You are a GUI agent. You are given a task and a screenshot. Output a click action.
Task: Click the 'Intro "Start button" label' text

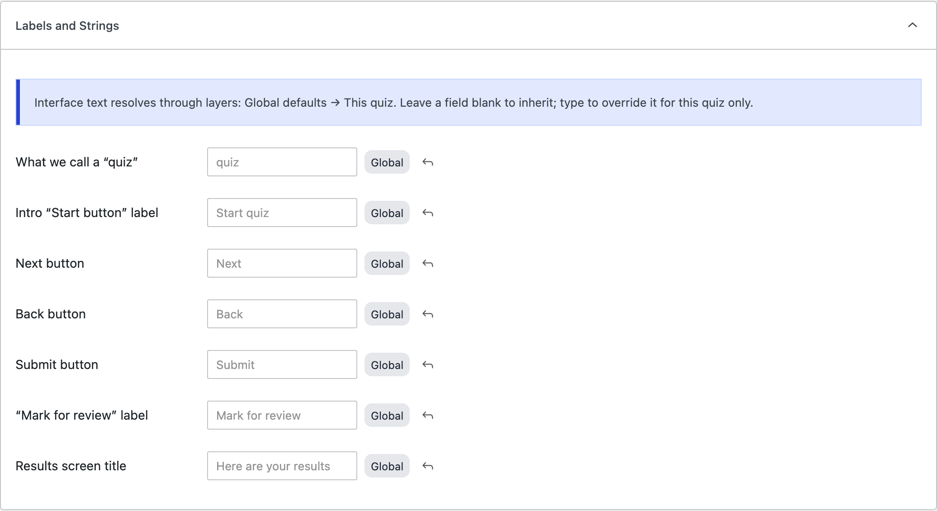[x=87, y=213]
